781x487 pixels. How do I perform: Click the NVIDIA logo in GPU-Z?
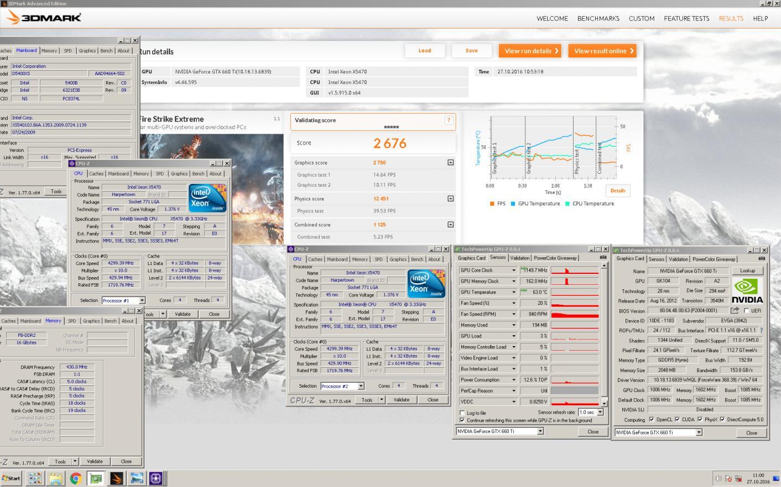click(x=747, y=290)
